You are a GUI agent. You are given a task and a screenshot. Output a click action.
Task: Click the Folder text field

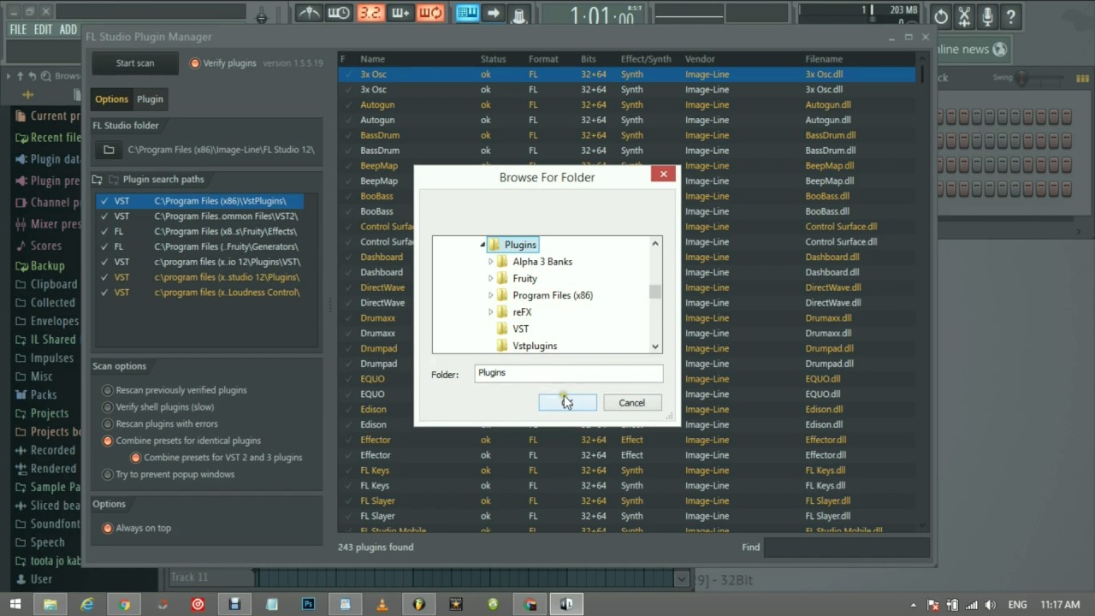coord(569,373)
